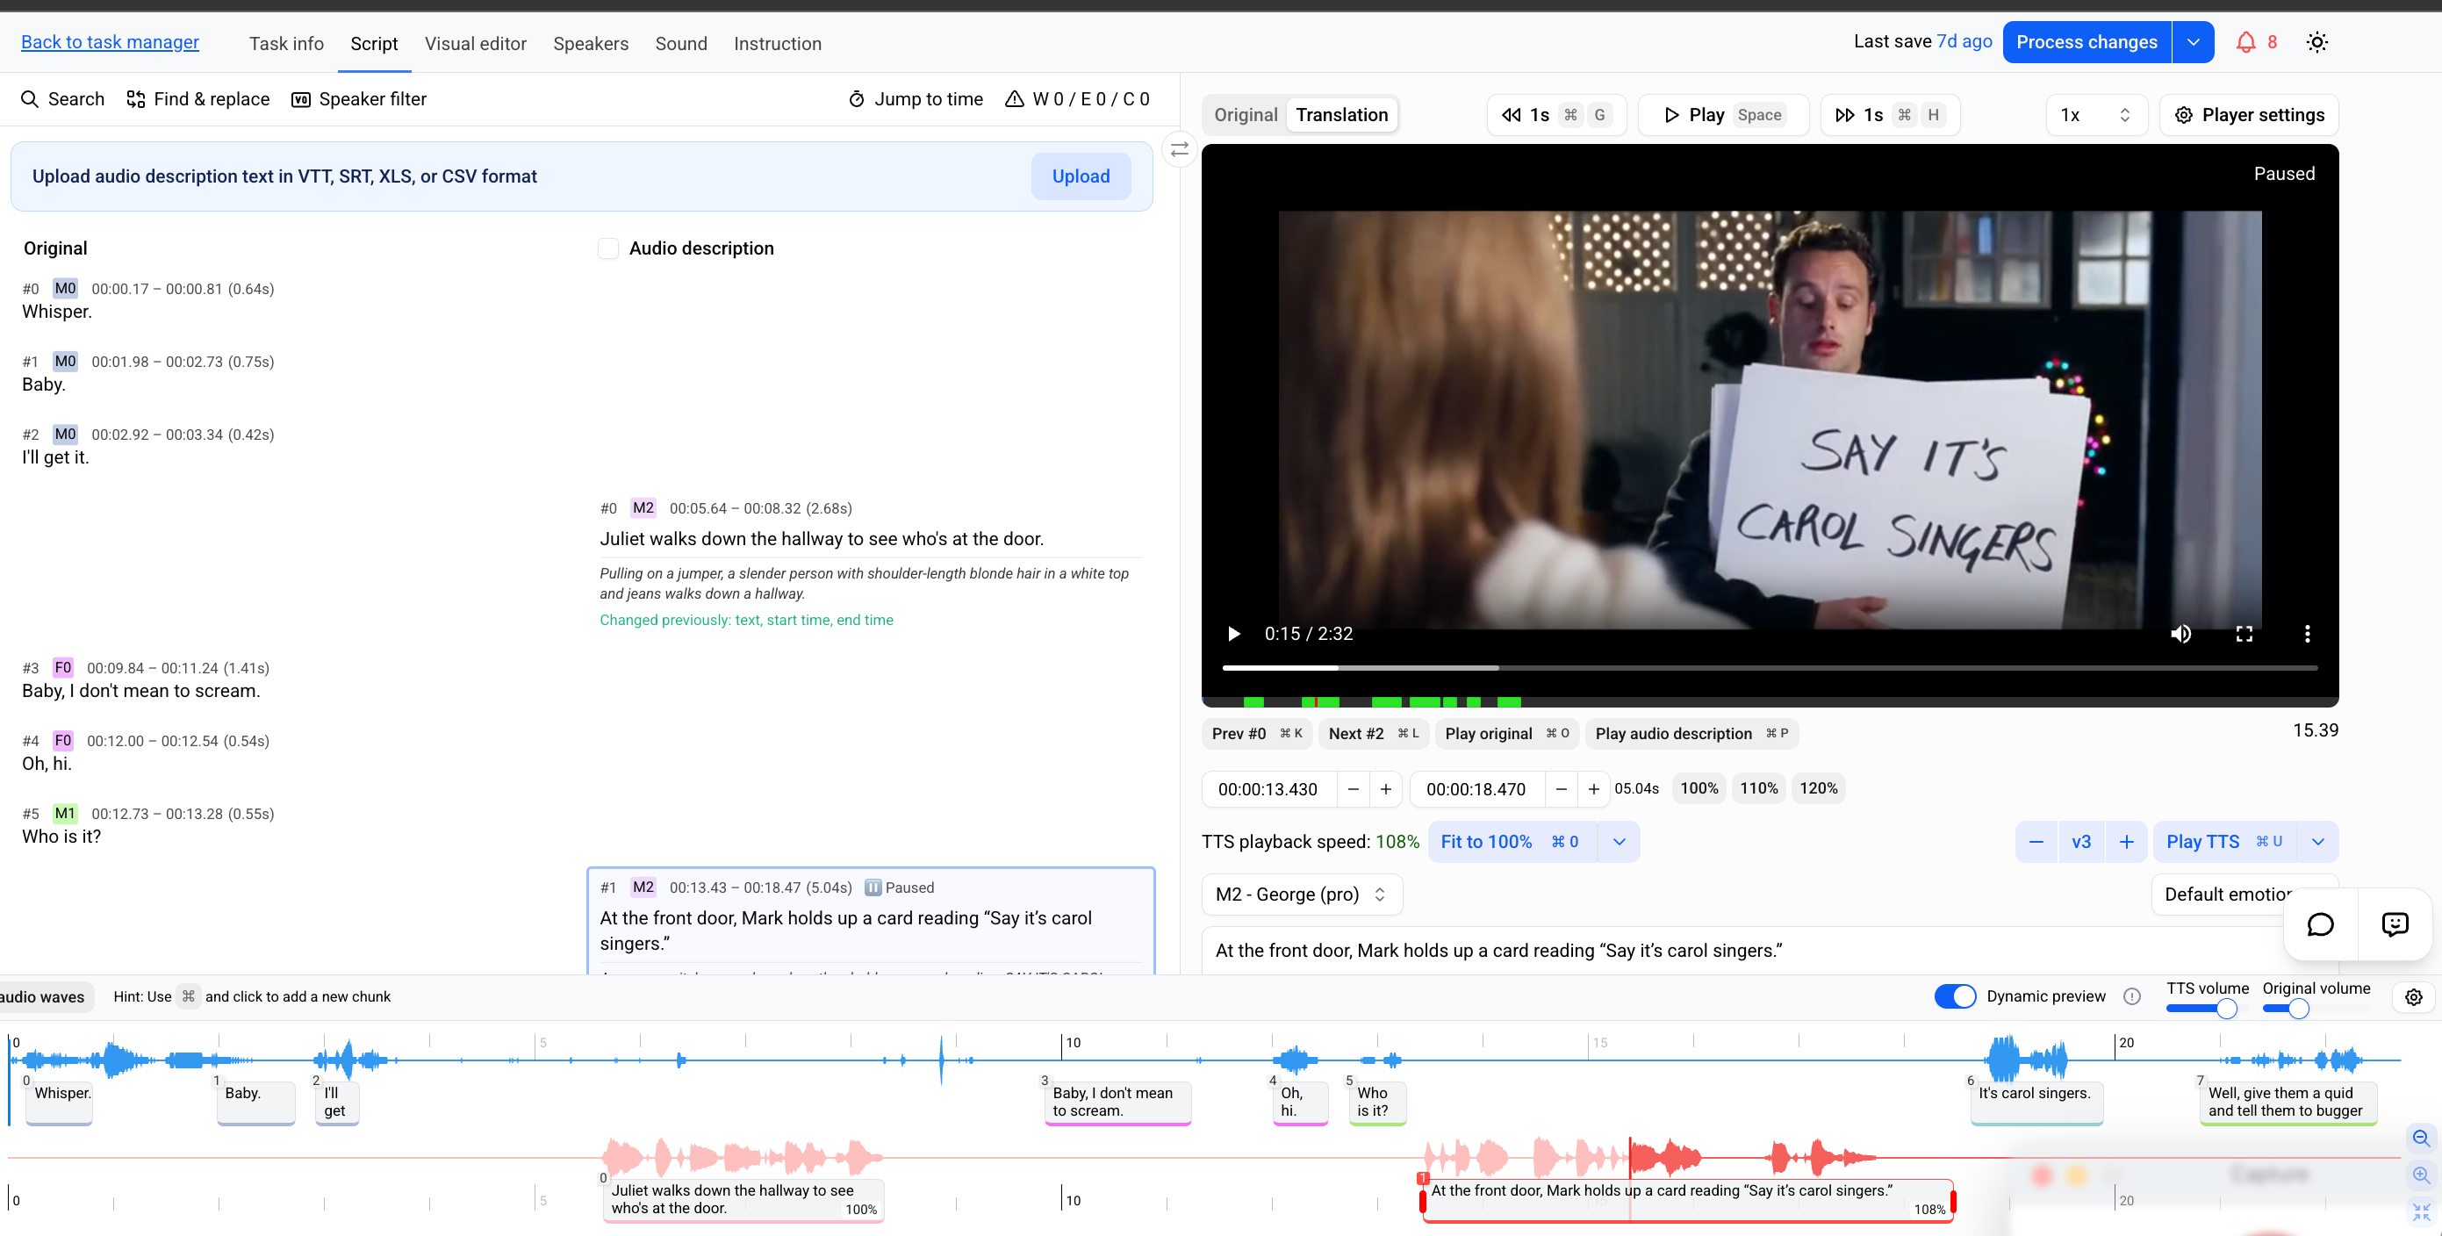
Task: Go to Prev #0 segment
Action: pos(1257,734)
